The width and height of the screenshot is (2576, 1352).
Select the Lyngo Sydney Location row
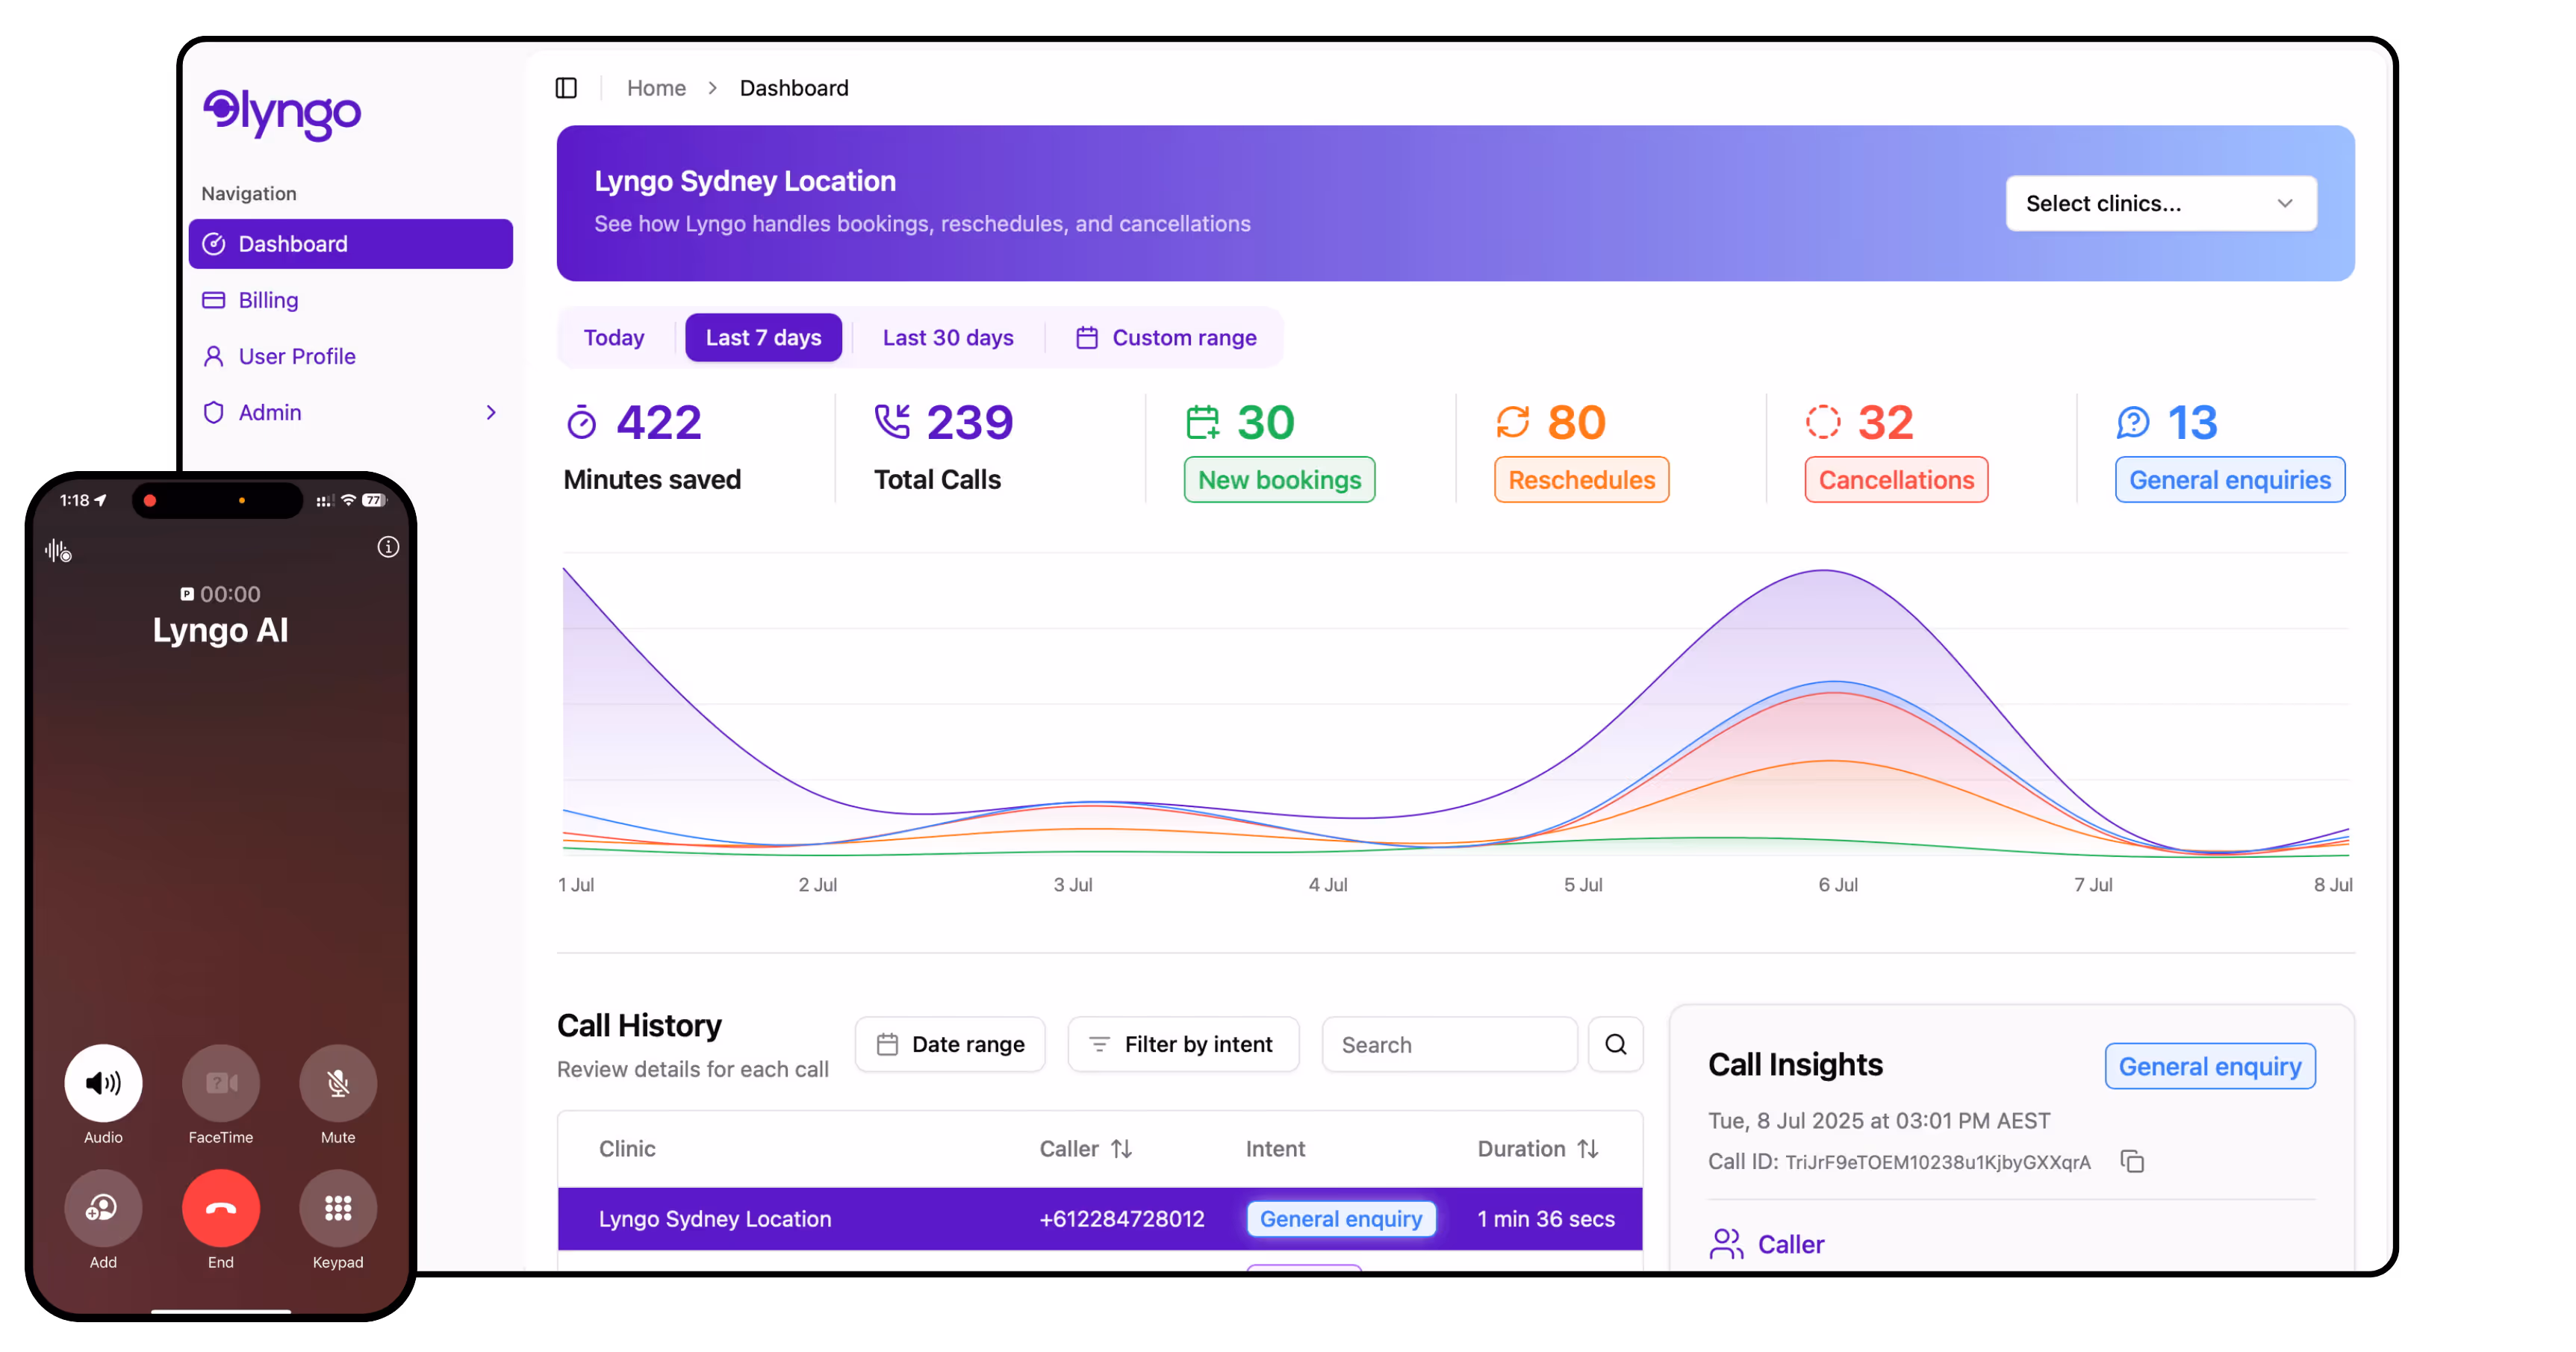pos(1100,1219)
